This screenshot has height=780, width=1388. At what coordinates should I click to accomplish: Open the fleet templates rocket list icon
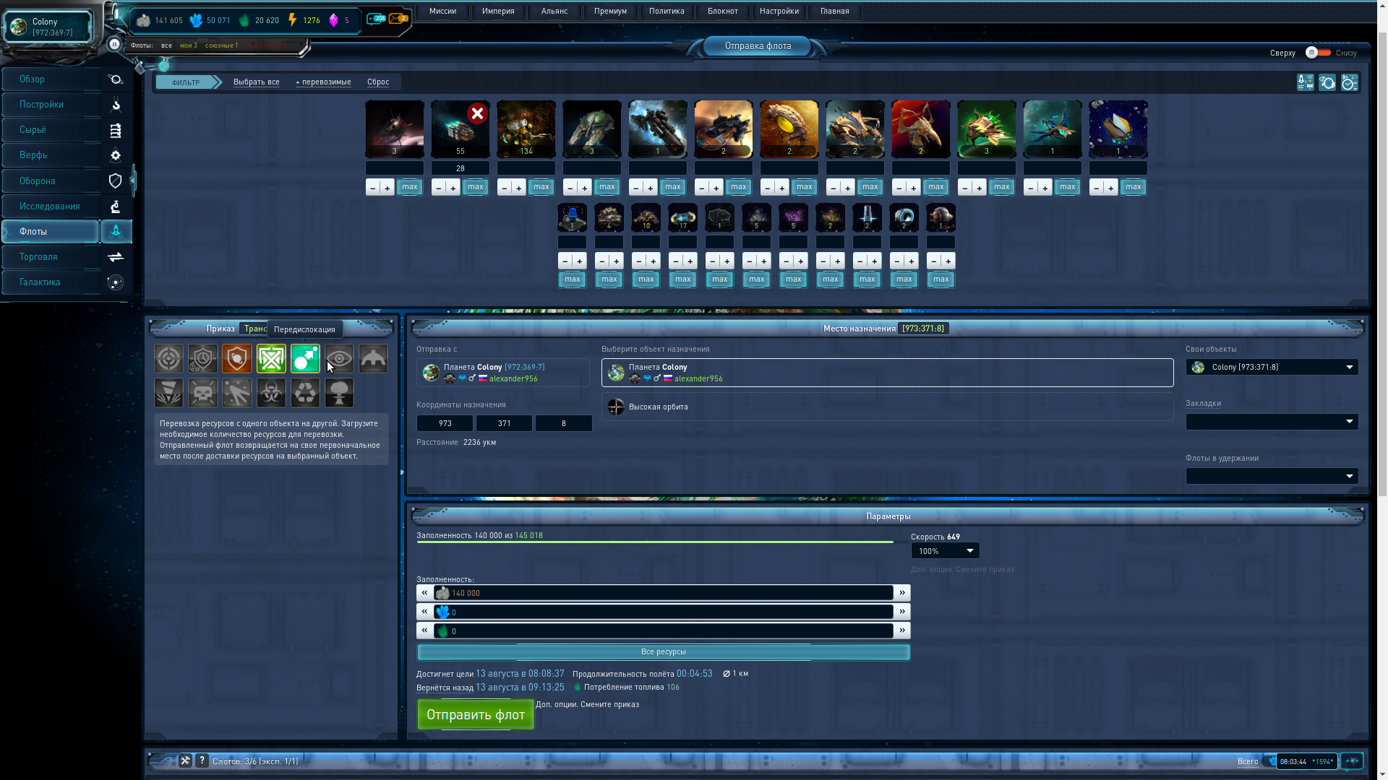pyautogui.click(x=1306, y=83)
